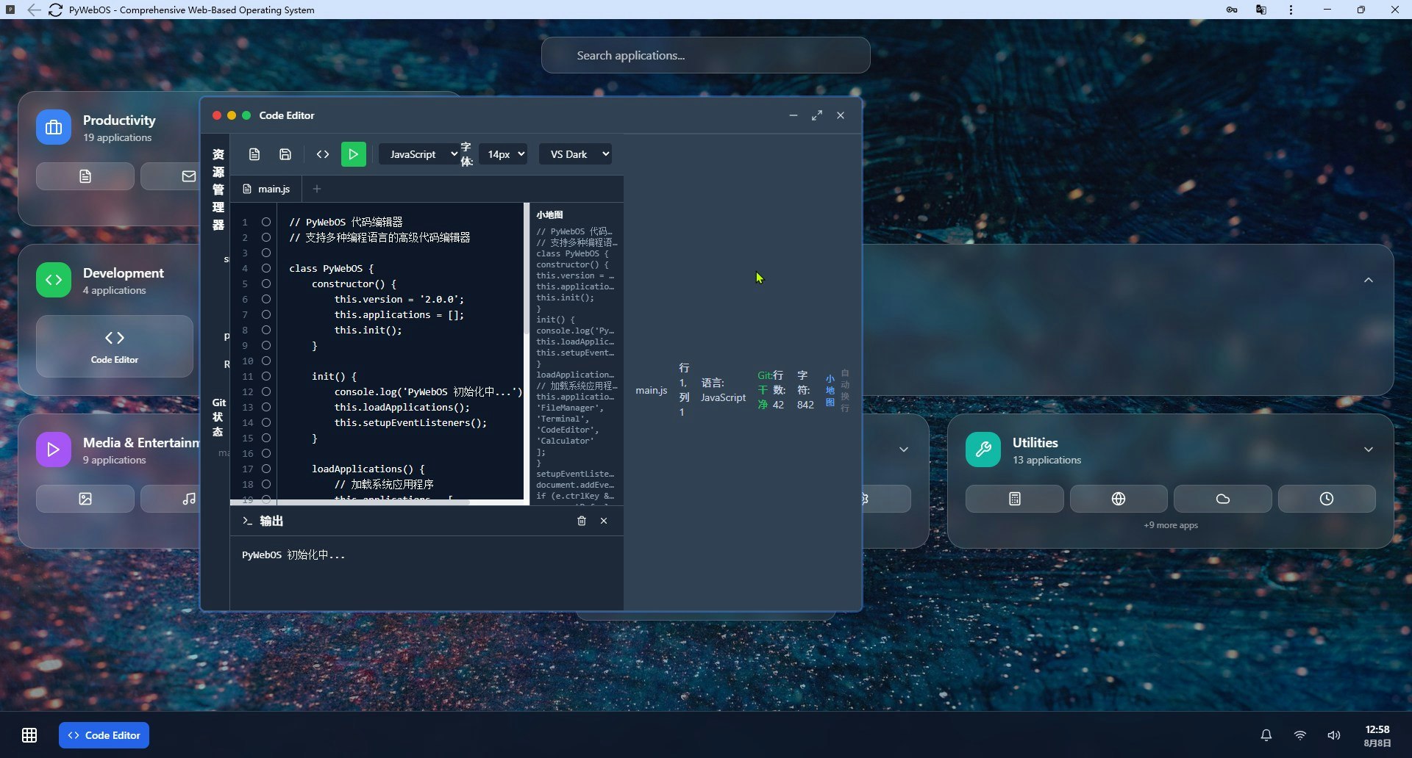Open the image gallery app in Media
The image size is (1412, 758).
point(85,499)
